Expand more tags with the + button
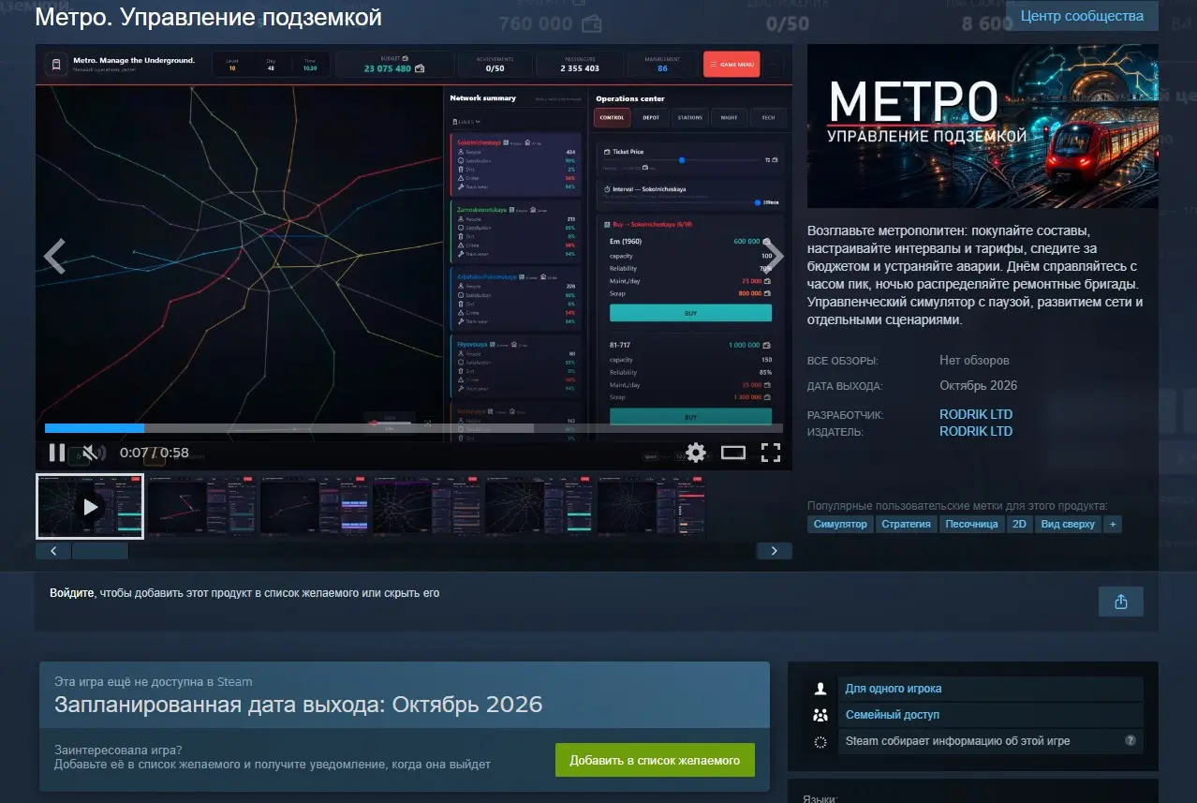The height and width of the screenshot is (803, 1197). pyautogui.click(x=1113, y=524)
